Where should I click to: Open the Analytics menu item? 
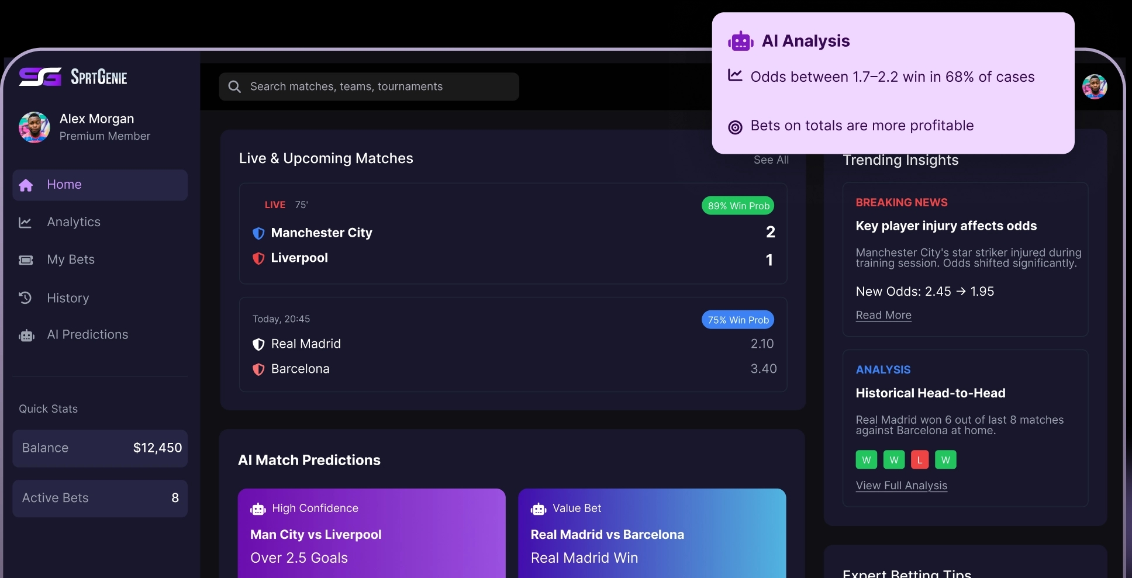click(x=74, y=222)
